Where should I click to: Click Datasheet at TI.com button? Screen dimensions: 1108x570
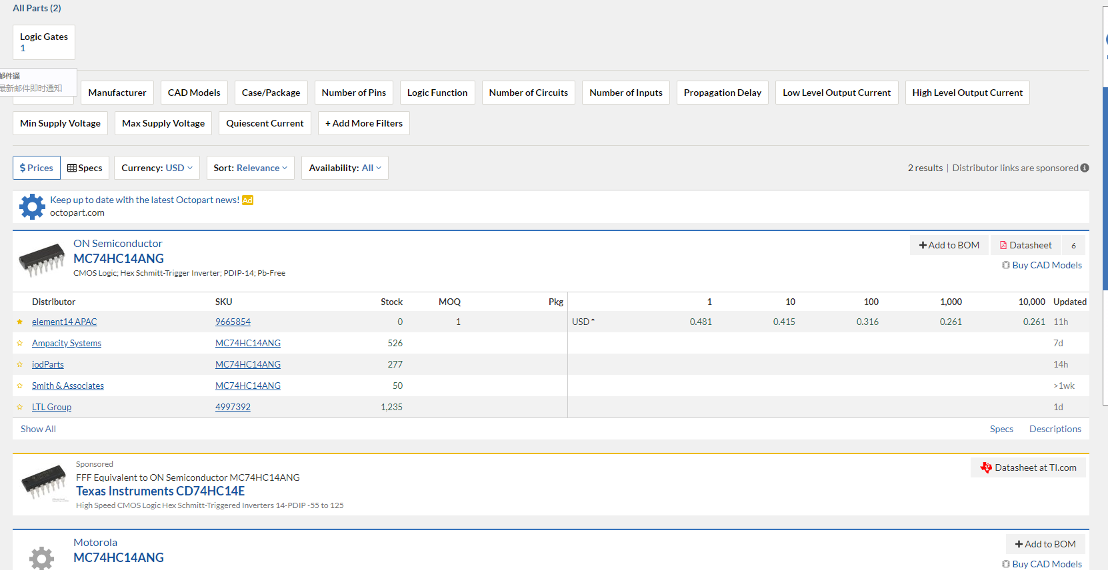tap(1028, 467)
